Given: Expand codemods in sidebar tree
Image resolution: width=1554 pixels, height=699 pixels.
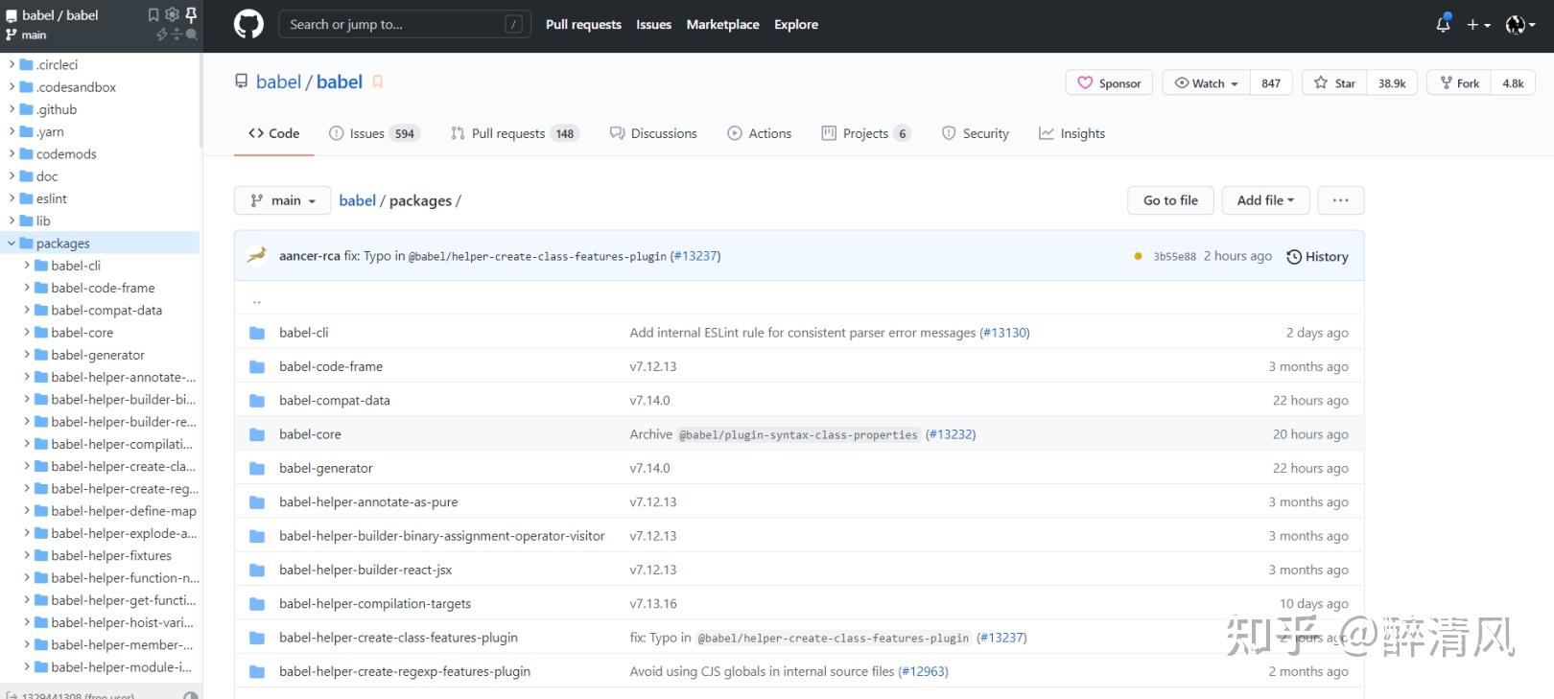Looking at the screenshot, I should click(x=12, y=154).
